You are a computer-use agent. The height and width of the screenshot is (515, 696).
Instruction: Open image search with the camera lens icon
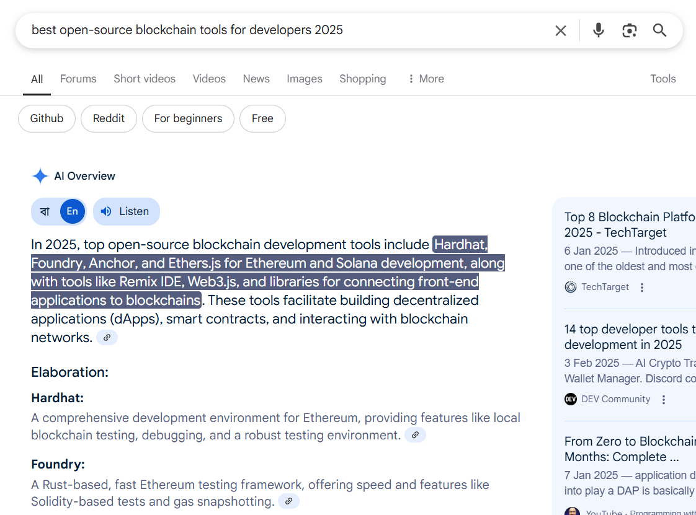(630, 30)
